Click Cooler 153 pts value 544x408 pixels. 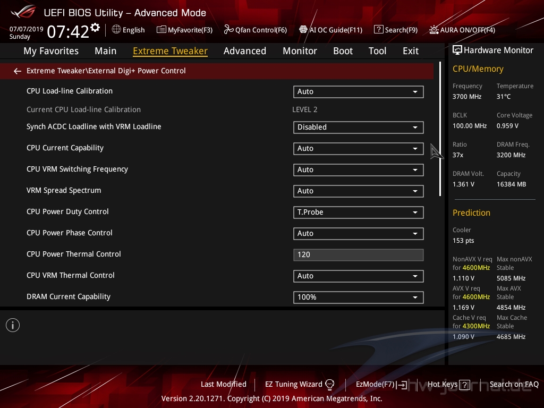[x=463, y=241]
